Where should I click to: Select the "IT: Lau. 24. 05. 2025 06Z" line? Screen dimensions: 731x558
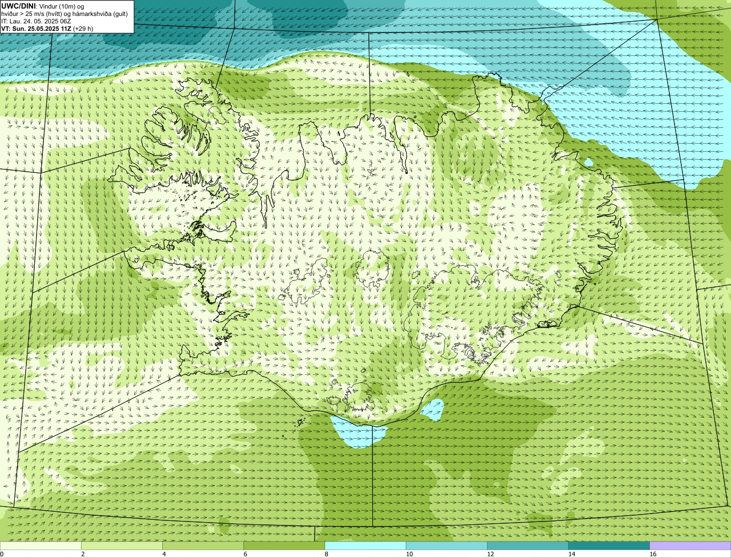click(x=36, y=21)
